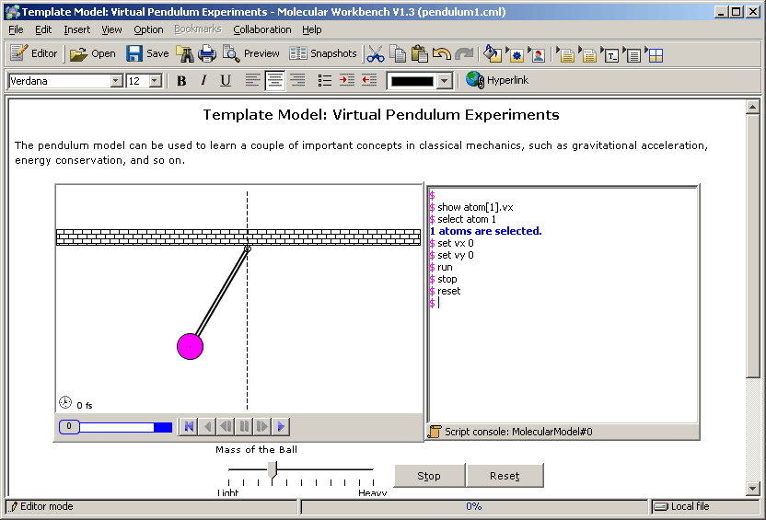
Task: Click the Reset button below the model
Action: [x=505, y=476]
